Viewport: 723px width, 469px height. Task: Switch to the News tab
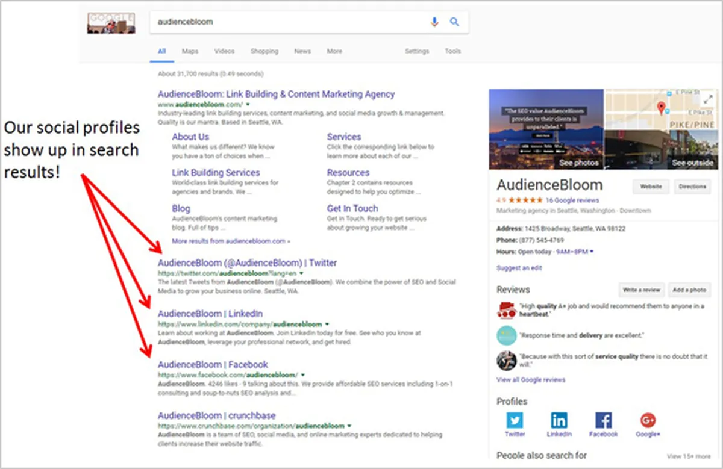tap(302, 51)
